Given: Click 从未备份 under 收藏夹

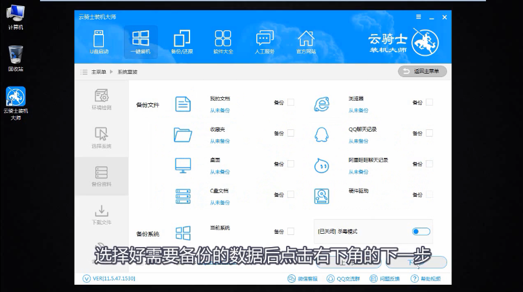Looking at the screenshot, I should (x=220, y=141).
